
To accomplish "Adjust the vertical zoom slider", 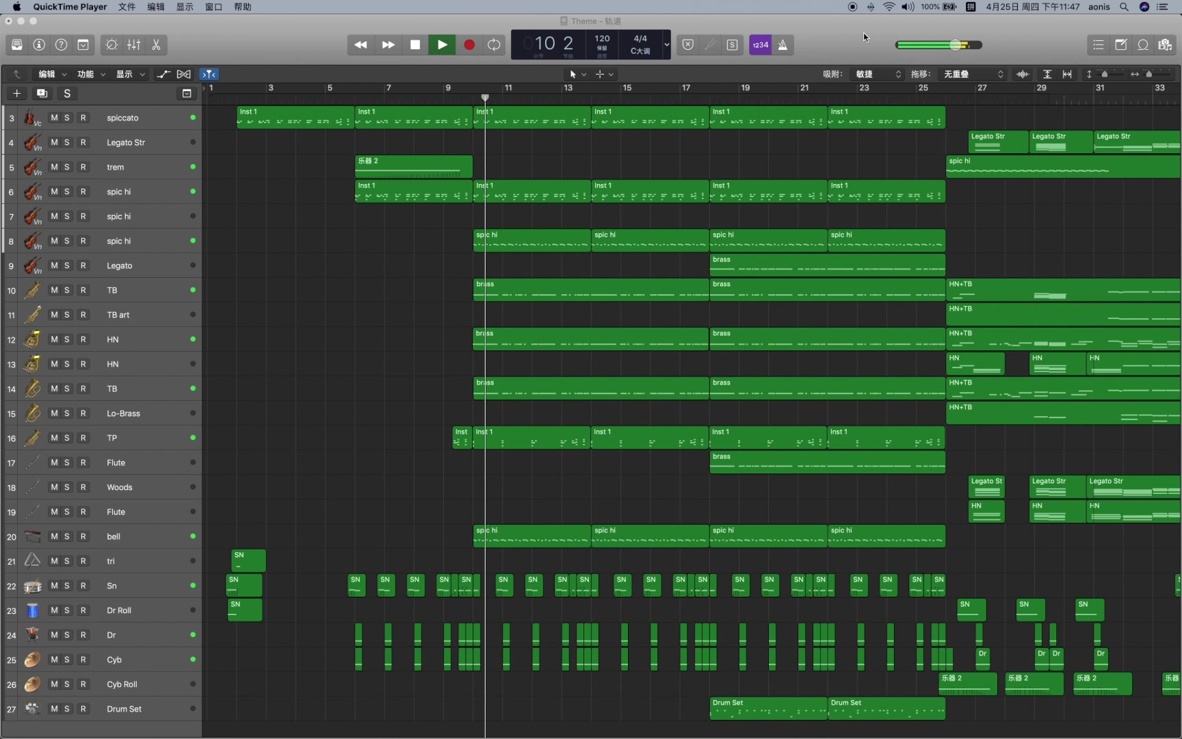I will tap(1104, 74).
